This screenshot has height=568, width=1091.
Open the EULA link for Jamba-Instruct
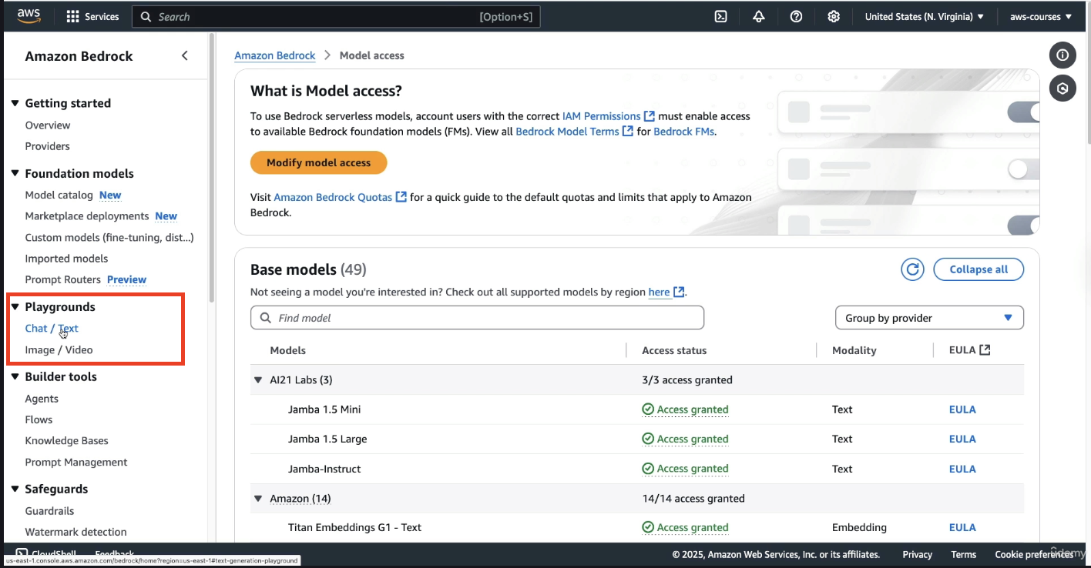[x=962, y=469]
